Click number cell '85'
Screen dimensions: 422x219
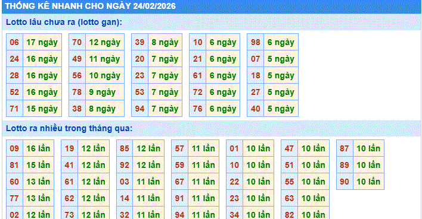[125, 148]
